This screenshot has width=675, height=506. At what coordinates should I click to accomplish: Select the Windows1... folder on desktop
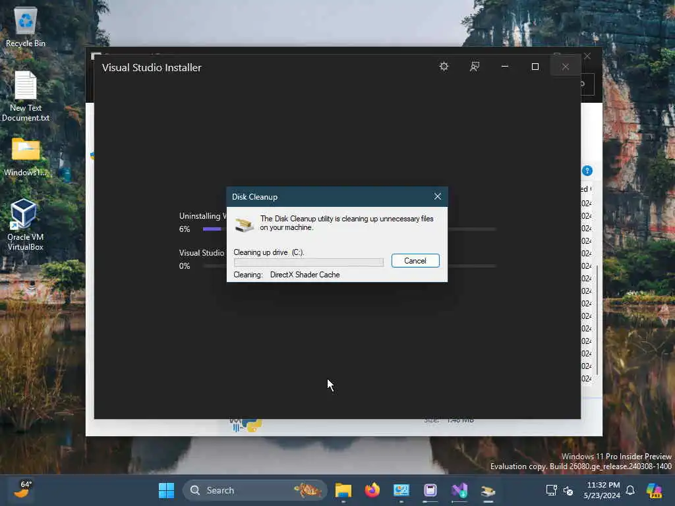pos(26,157)
